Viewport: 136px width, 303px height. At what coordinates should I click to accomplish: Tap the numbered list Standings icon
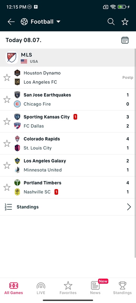[8, 207]
